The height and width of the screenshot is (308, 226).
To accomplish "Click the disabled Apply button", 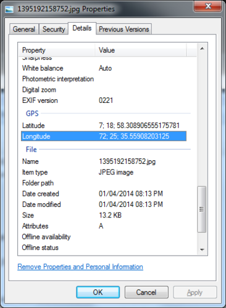I will tap(195, 292).
